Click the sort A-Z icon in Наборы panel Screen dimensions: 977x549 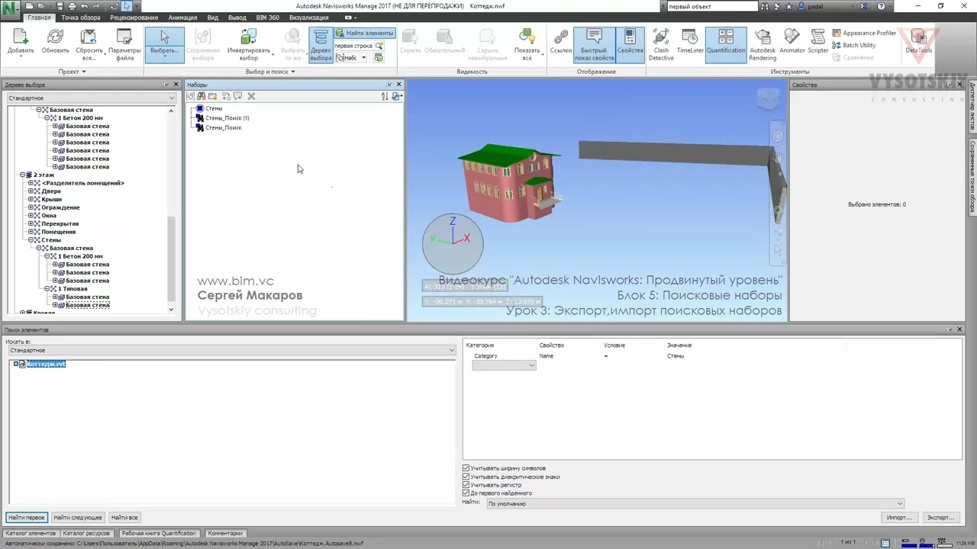pos(385,96)
